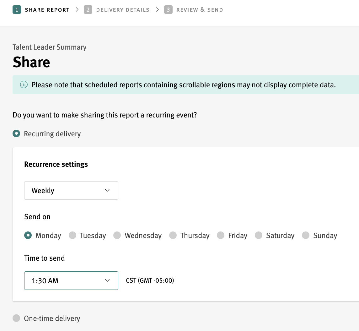Select the Recurring delivery radio option
Image resolution: width=359 pixels, height=331 pixels.
click(16, 133)
